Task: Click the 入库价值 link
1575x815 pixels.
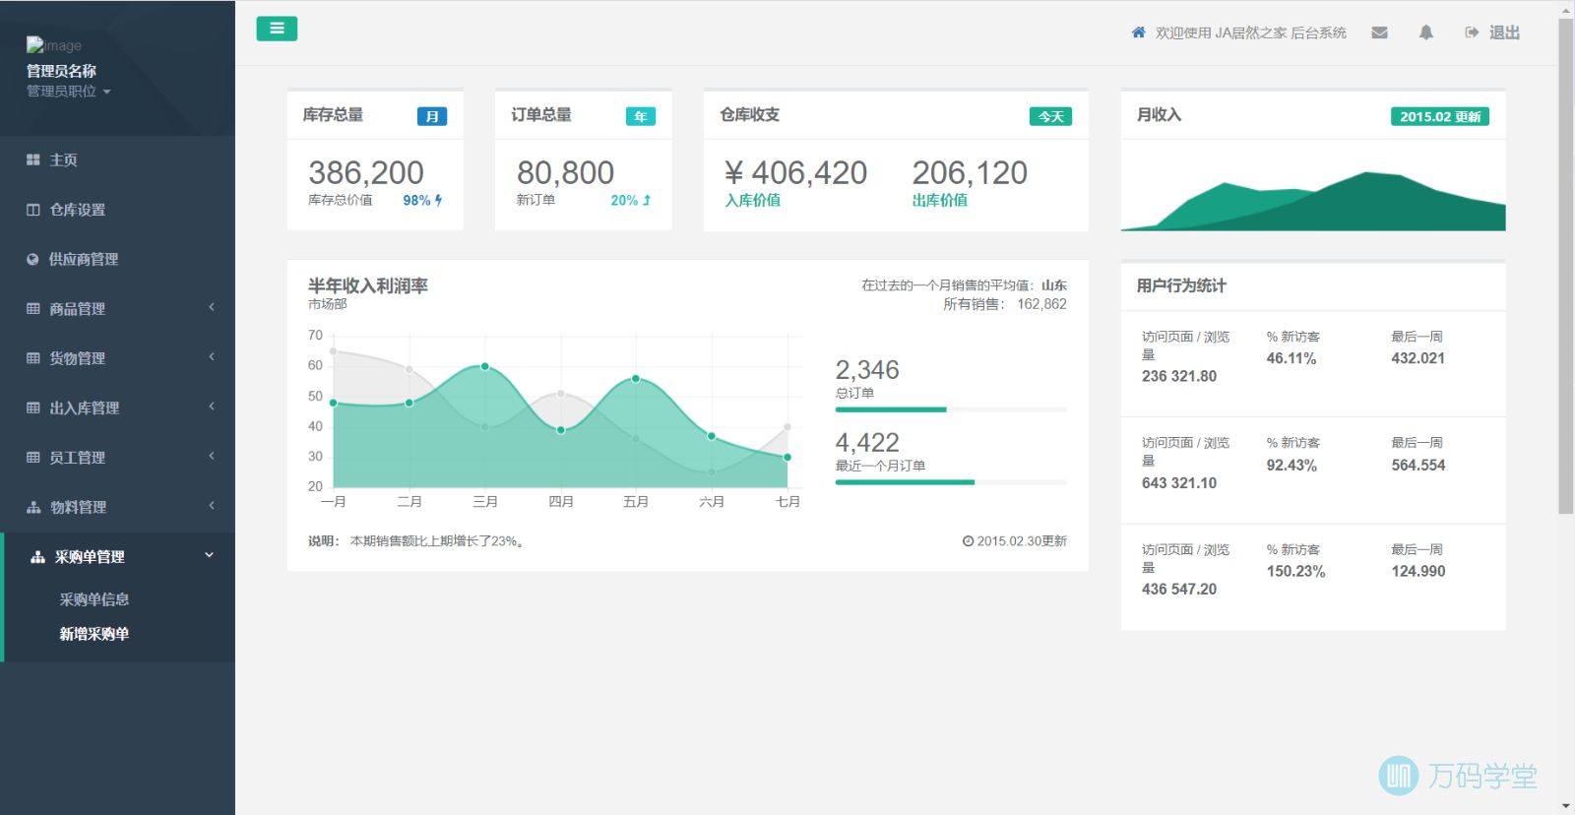Action: click(x=753, y=200)
